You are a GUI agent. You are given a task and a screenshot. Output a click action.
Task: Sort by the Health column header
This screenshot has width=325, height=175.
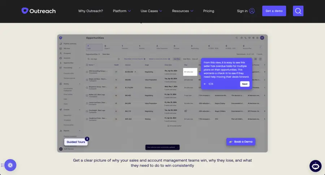pyautogui.click(x=116, y=65)
